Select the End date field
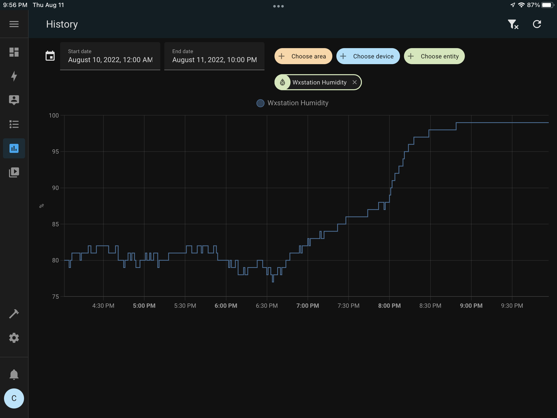The height and width of the screenshot is (418, 557). coord(214,60)
